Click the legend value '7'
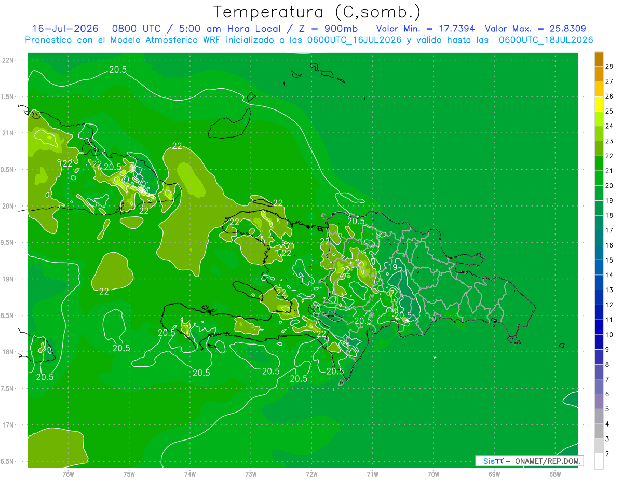 coord(607,379)
